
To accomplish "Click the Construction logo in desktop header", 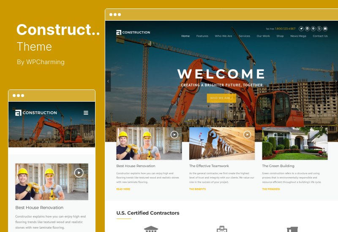I will click(x=133, y=32).
